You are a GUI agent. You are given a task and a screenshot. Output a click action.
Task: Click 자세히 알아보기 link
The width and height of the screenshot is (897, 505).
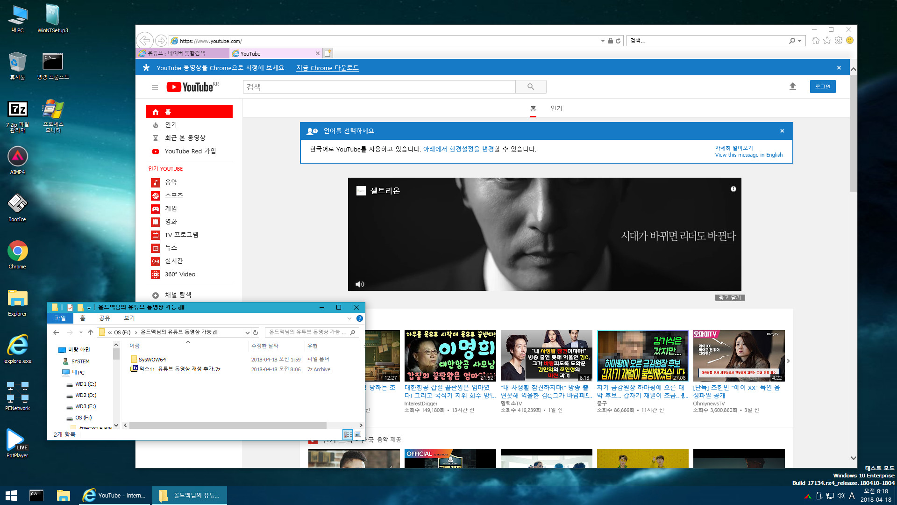pyautogui.click(x=734, y=148)
